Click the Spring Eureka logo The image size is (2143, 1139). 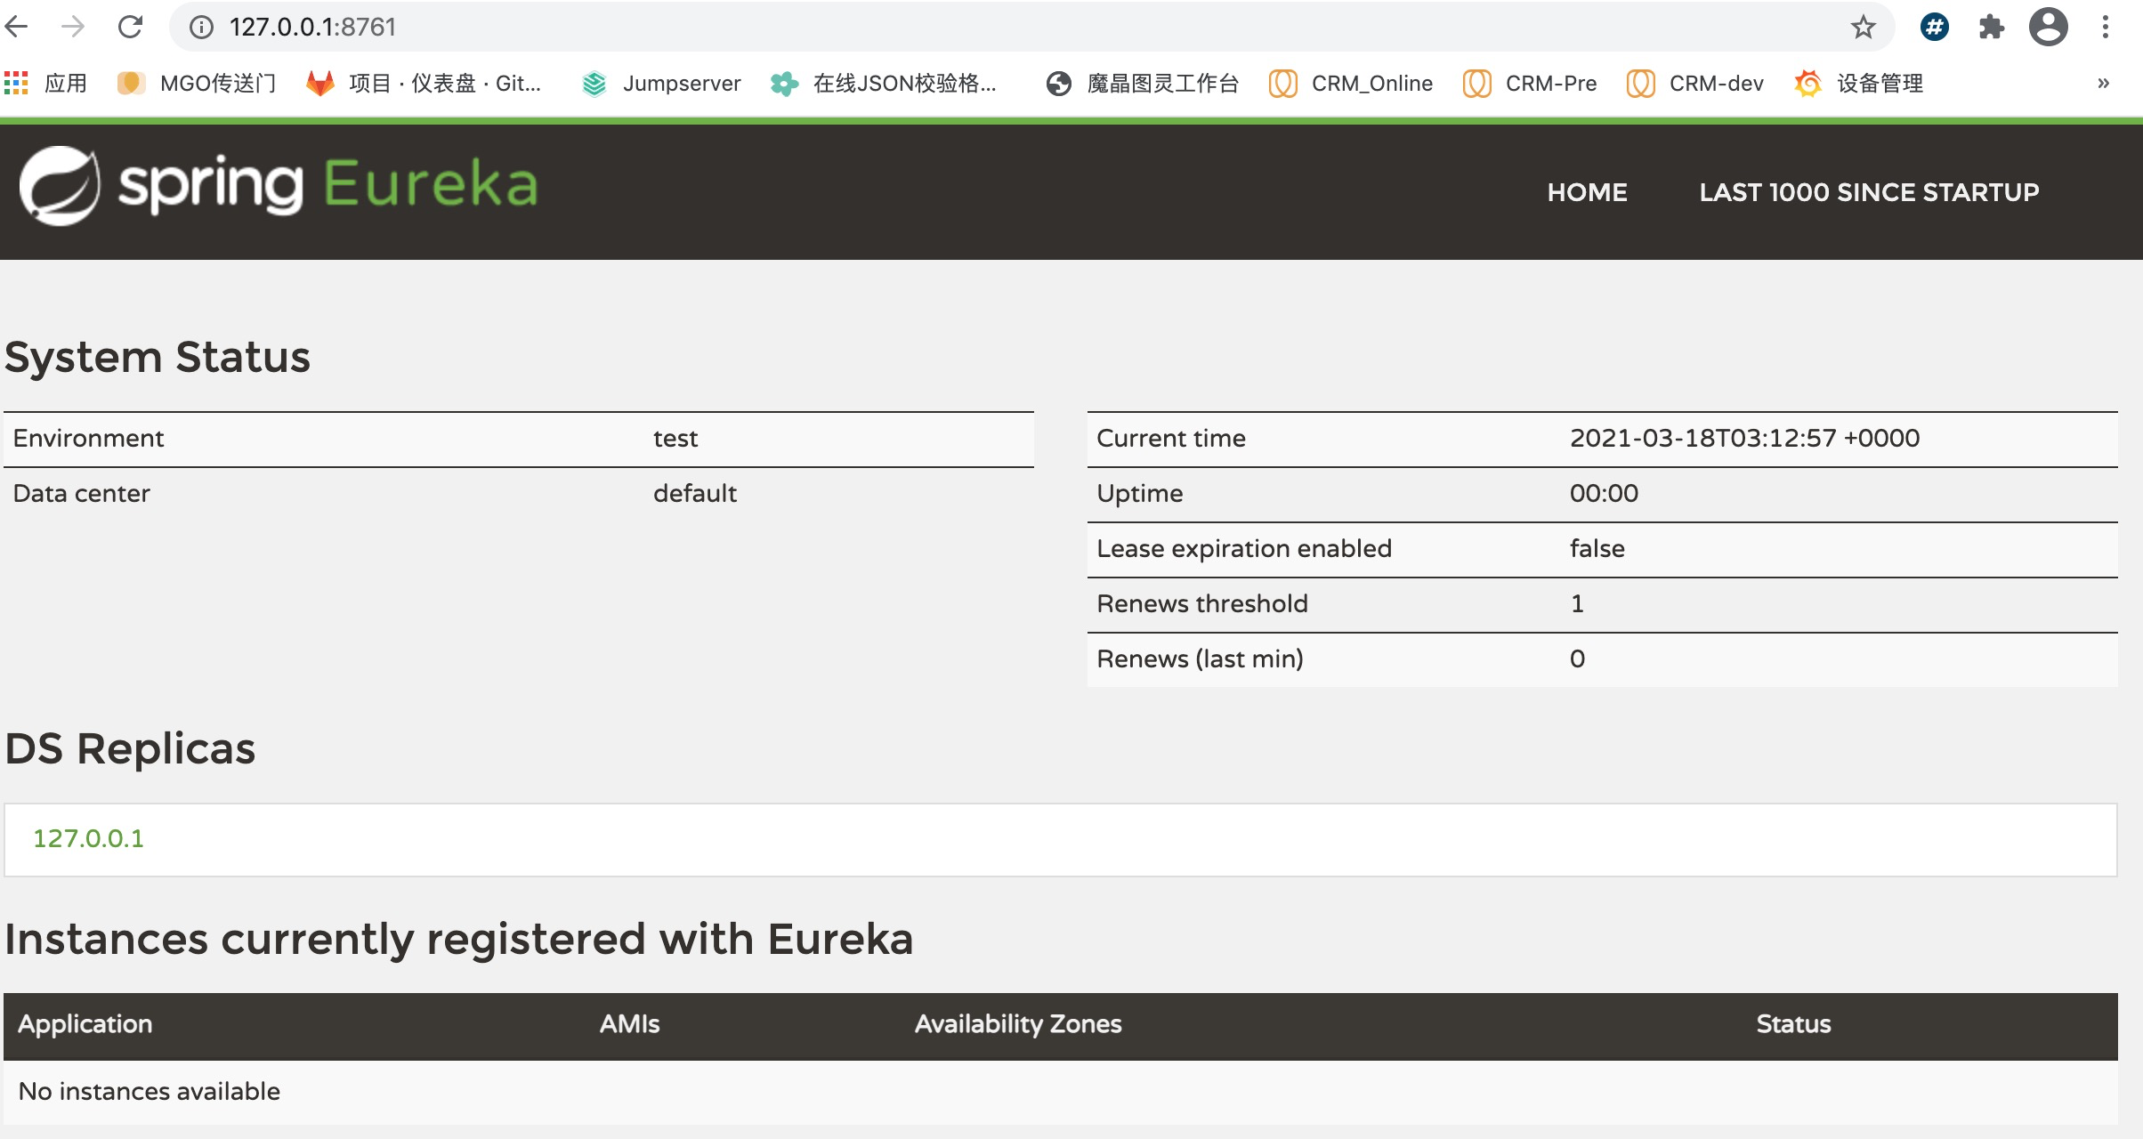click(x=279, y=185)
